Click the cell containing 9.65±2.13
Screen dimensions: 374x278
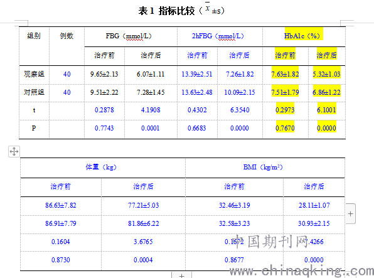[104, 74]
